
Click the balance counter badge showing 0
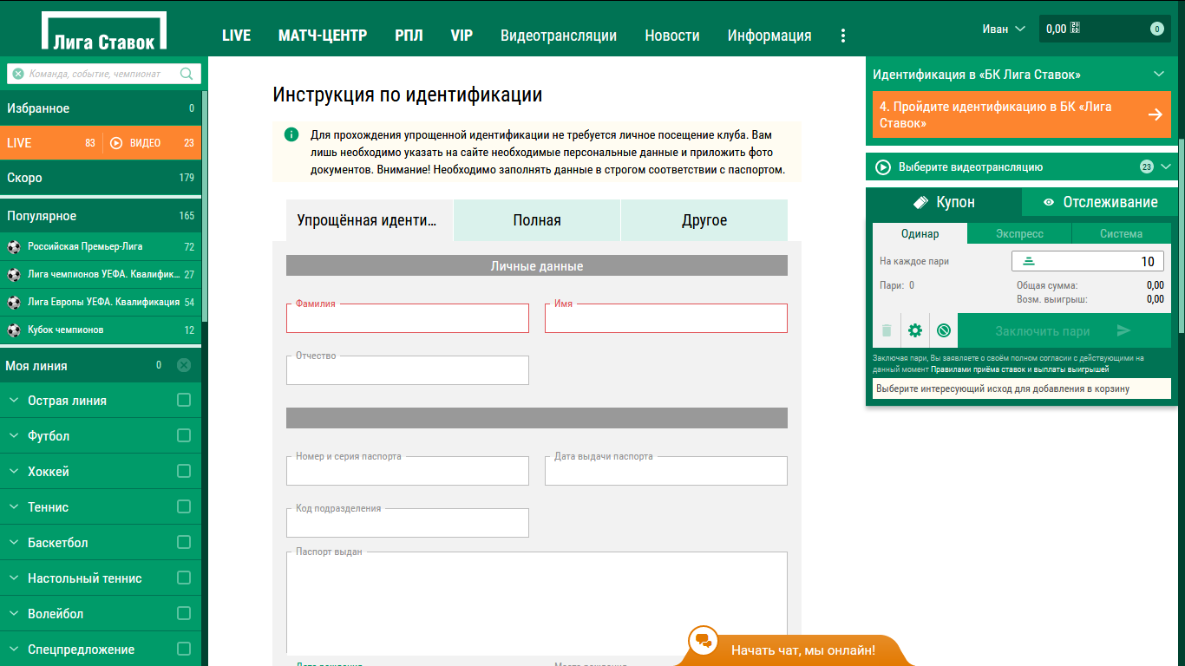[x=1156, y=29]
